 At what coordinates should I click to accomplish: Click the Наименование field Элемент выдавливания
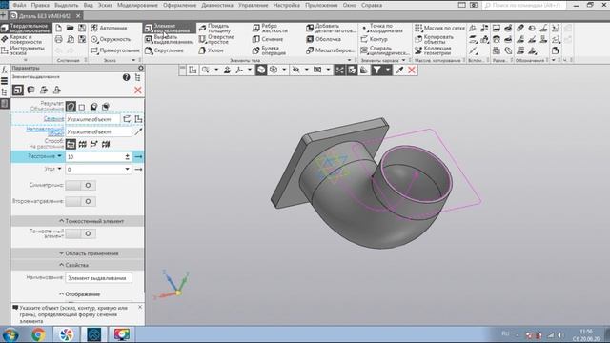pyautogui.click(x=98, y=278)
